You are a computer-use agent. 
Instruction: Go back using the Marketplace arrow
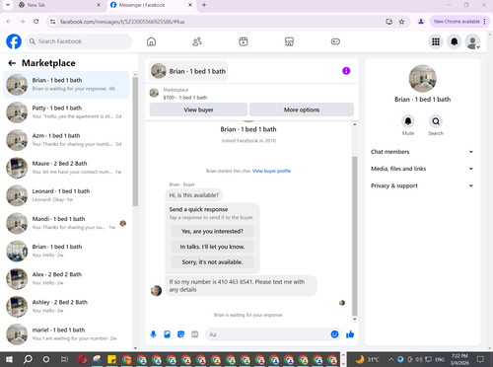(x=12, y=63)
